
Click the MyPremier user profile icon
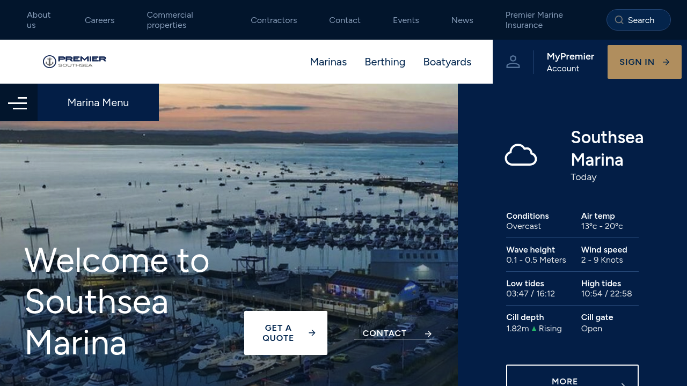click(513, 62)
